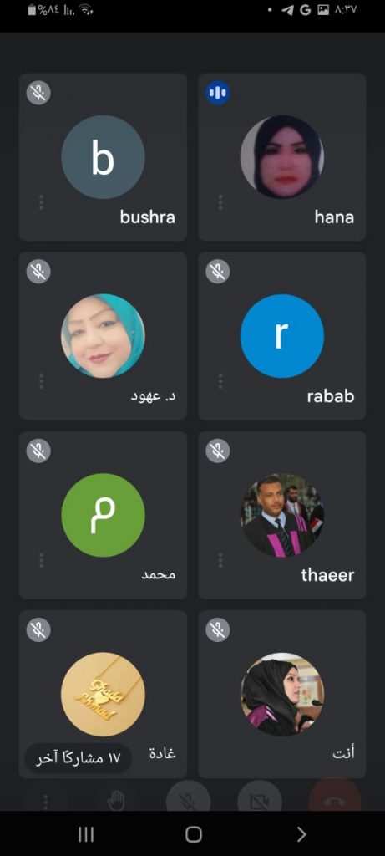Tap the raise hand icon in bottom bar
This screenshot has width=385, height=856.
coord(116,801)
